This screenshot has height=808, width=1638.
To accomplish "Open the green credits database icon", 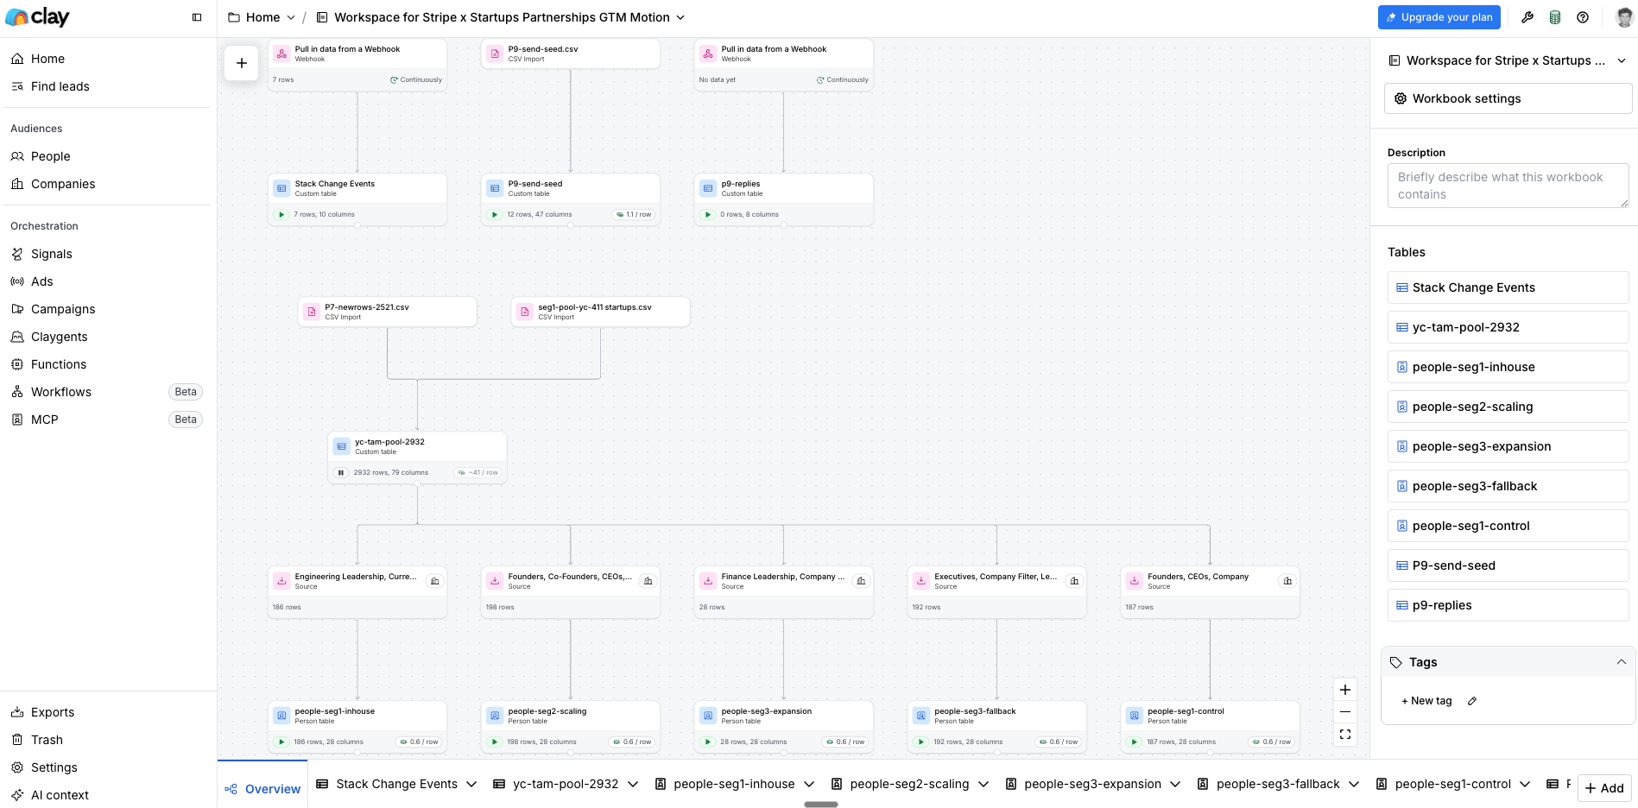I will tap(1555, 17).
